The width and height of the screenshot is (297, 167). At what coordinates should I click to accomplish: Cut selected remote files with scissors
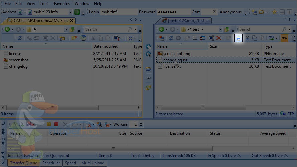point(247,38)
